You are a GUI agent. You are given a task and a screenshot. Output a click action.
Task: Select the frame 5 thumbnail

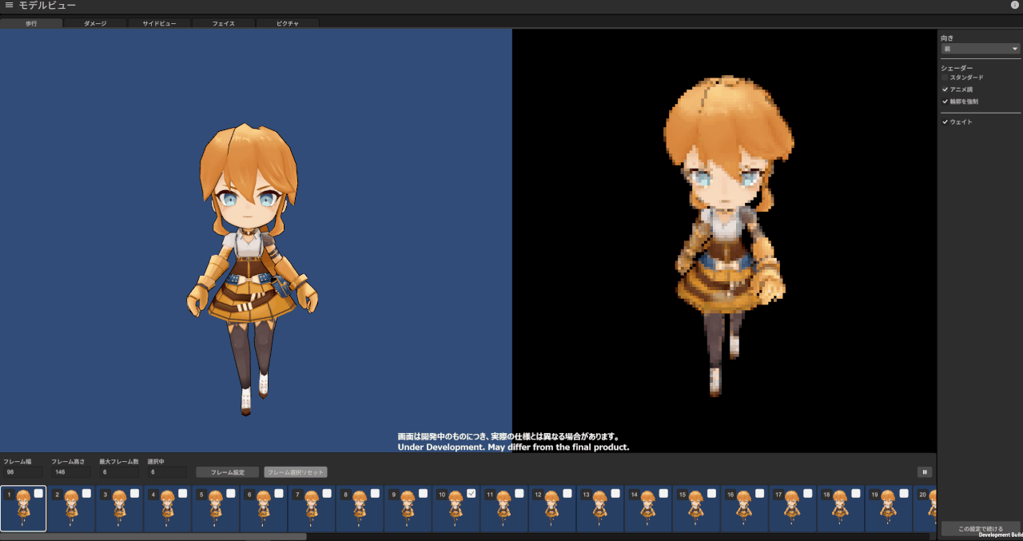[x=216, y=509]
